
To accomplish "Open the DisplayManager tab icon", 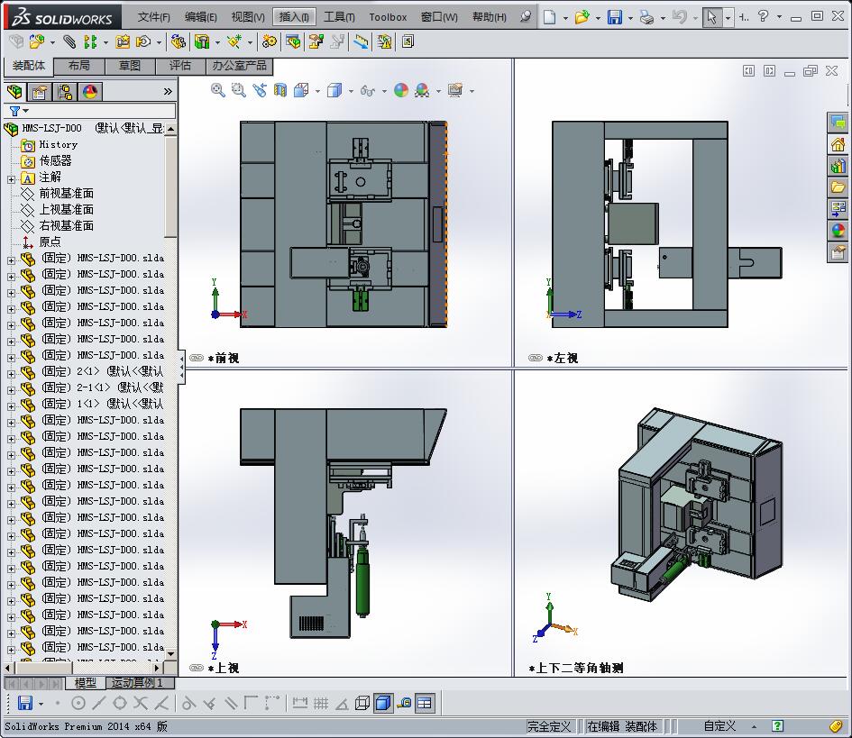I will [x=90, y=92].
